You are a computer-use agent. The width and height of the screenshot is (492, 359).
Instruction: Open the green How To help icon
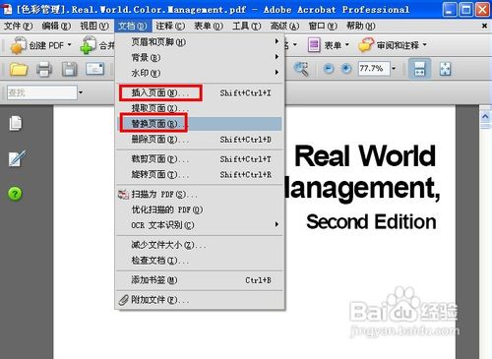tap(15, 194)
